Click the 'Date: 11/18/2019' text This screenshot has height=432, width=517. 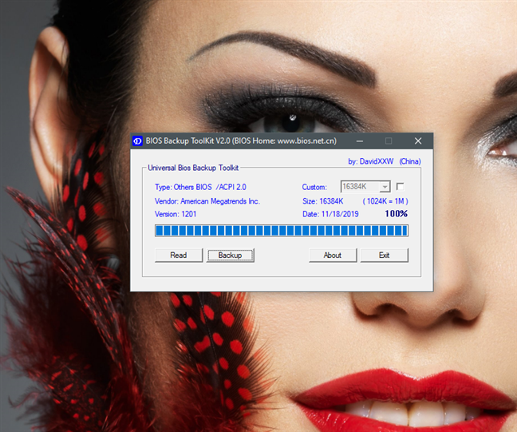pyautogui.click(x=330, y=214)
